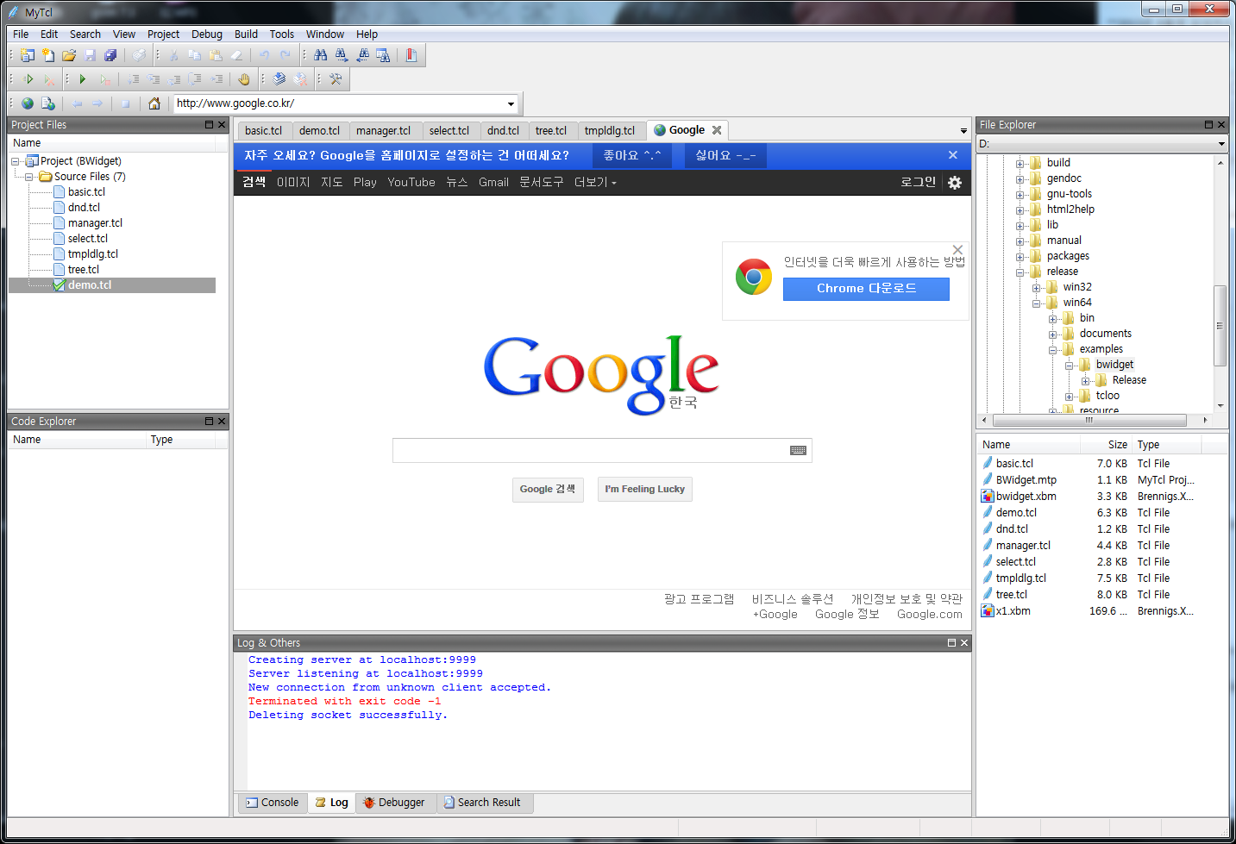This screenshot has height=844, width=1236.
Task: Maximize the Log & Others panel
Action: click(952, 643)
